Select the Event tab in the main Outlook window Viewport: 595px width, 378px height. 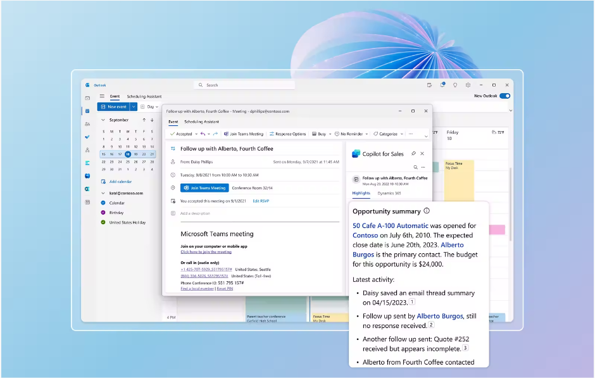pos(115,96)
